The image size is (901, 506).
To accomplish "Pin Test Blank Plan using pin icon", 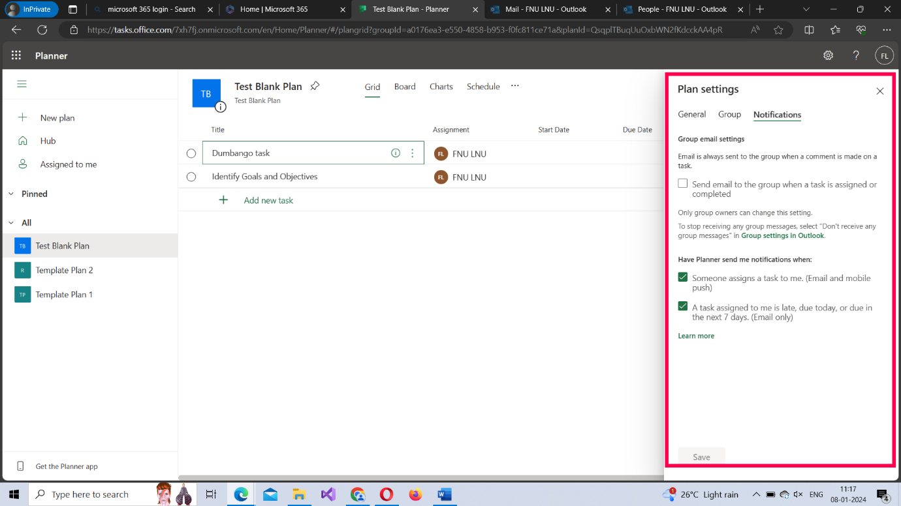I will click(315, 86).
